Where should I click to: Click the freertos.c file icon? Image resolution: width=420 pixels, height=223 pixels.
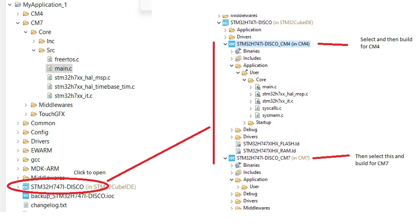click(x=50, y=59)
